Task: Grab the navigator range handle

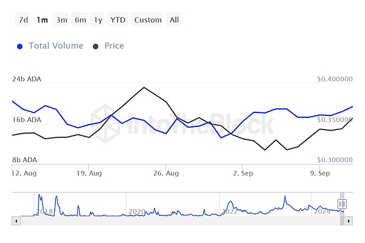Action: (x=342, y=204)
